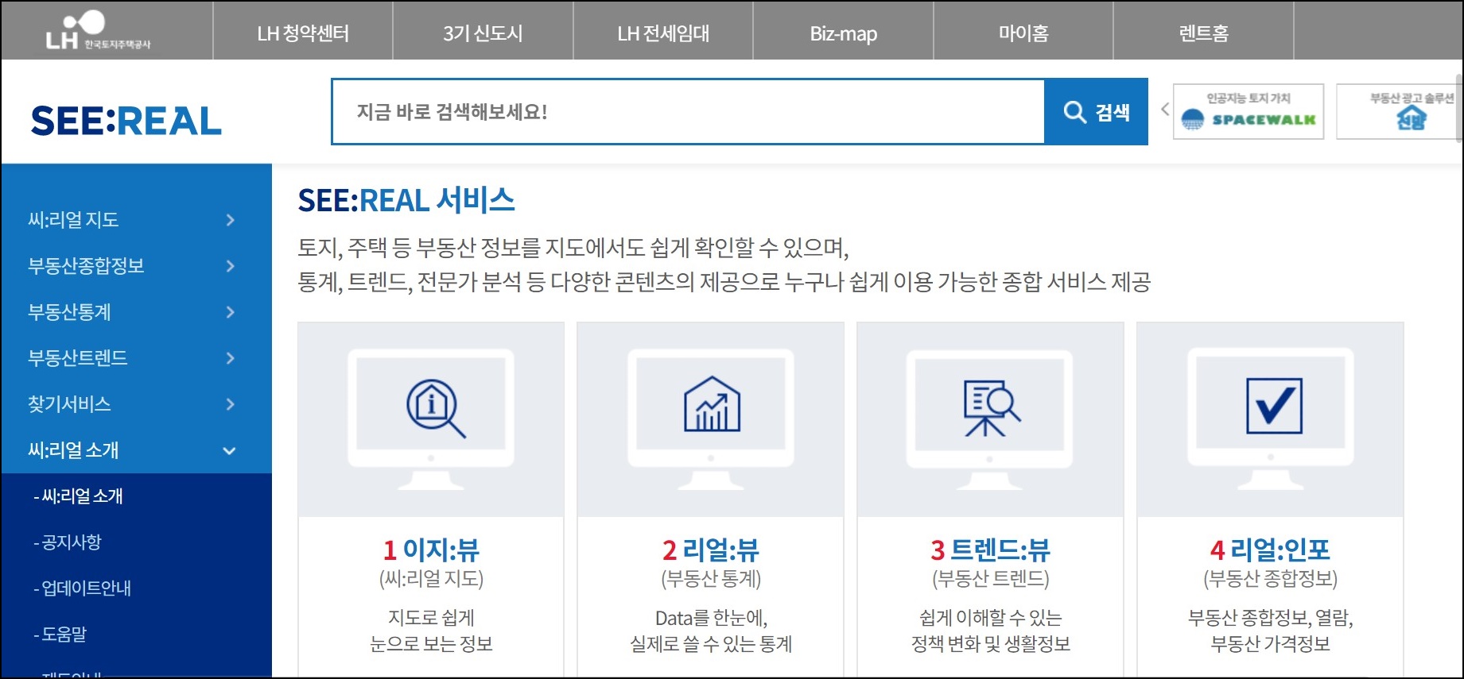The image size is (1464, 679).
Task: Open the 부동산 광고 솔루션 banner
Action: [1399, 112]
